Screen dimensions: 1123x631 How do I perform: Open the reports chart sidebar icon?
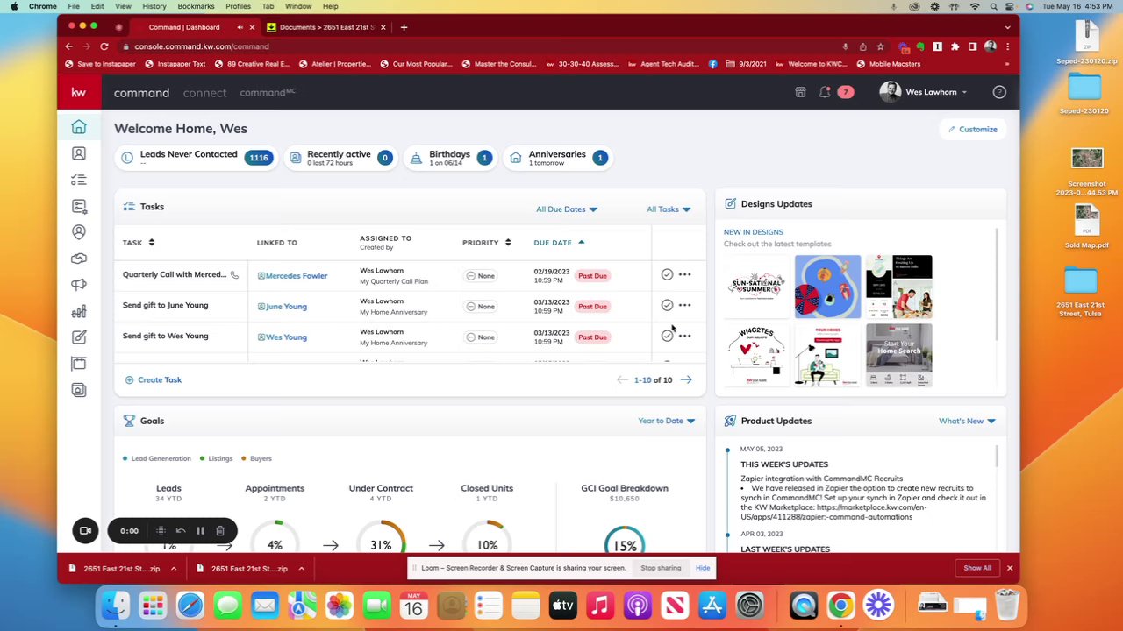[x=79, y=311]
